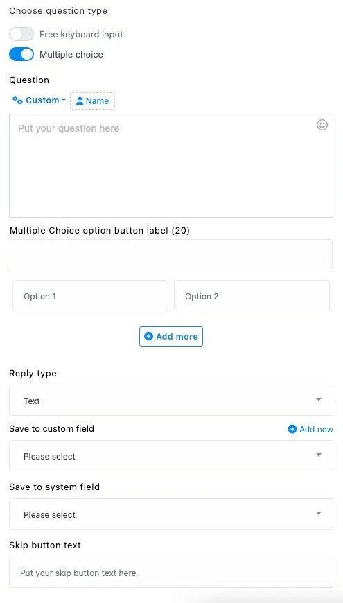The image size is (343, 603).
Task: Click the Skip button text field
Action: [171, 573]
